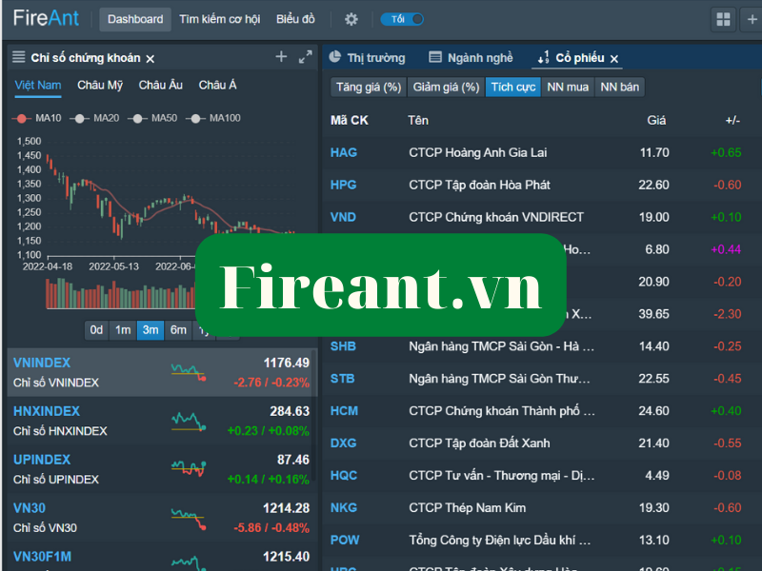
Task: Select the Châu Á tab
Action: 218,86
